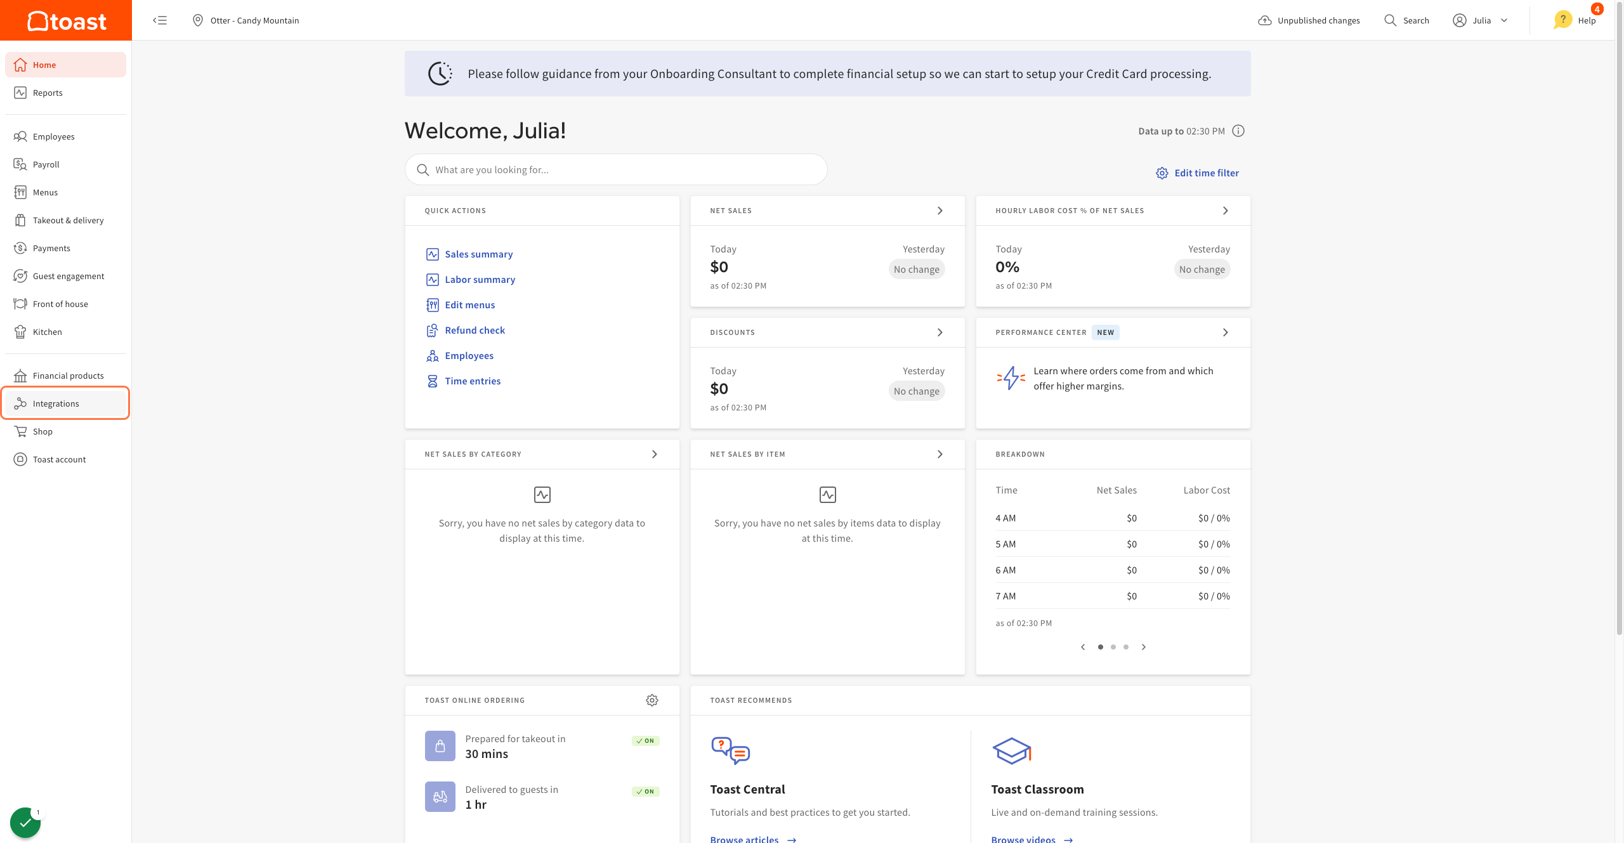Screen dimensions: 1624x843
Task: Expand the Discounts card chevron
Action: [x=940, y=332]
